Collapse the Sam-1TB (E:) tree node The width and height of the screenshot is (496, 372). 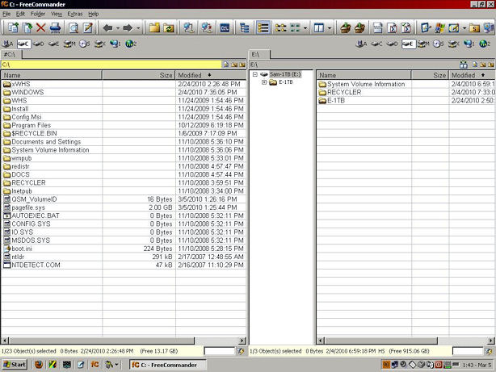click(255, 74)
